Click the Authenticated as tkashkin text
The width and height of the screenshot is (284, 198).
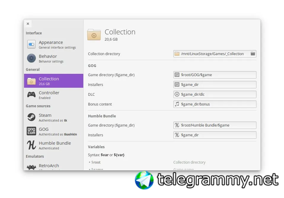[x=58, y=134]
